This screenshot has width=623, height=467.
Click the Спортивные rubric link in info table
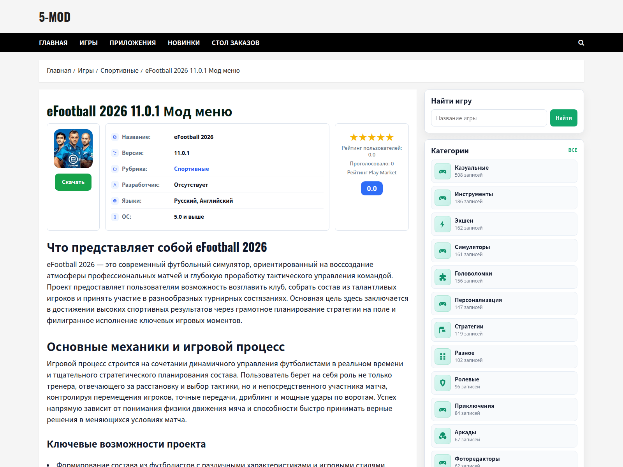[192, 169]
